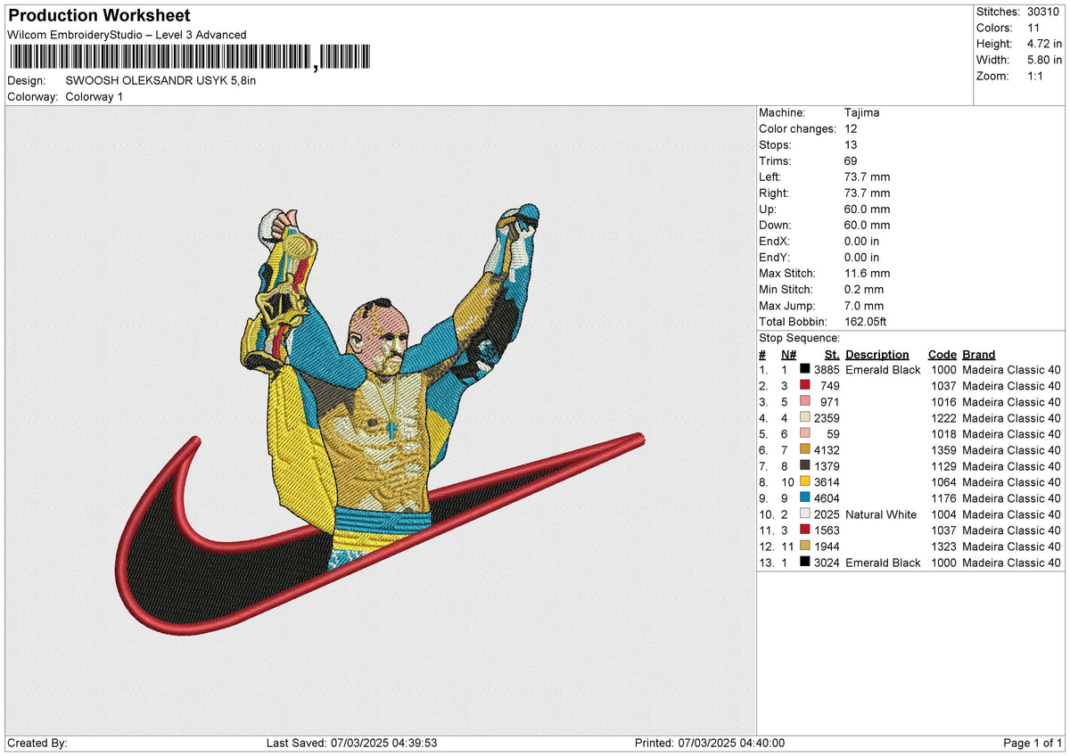Viewport: 1070px width, 756px height.
Task: Click the 60.0 mm value beside Down
Action: click(867, 225)
